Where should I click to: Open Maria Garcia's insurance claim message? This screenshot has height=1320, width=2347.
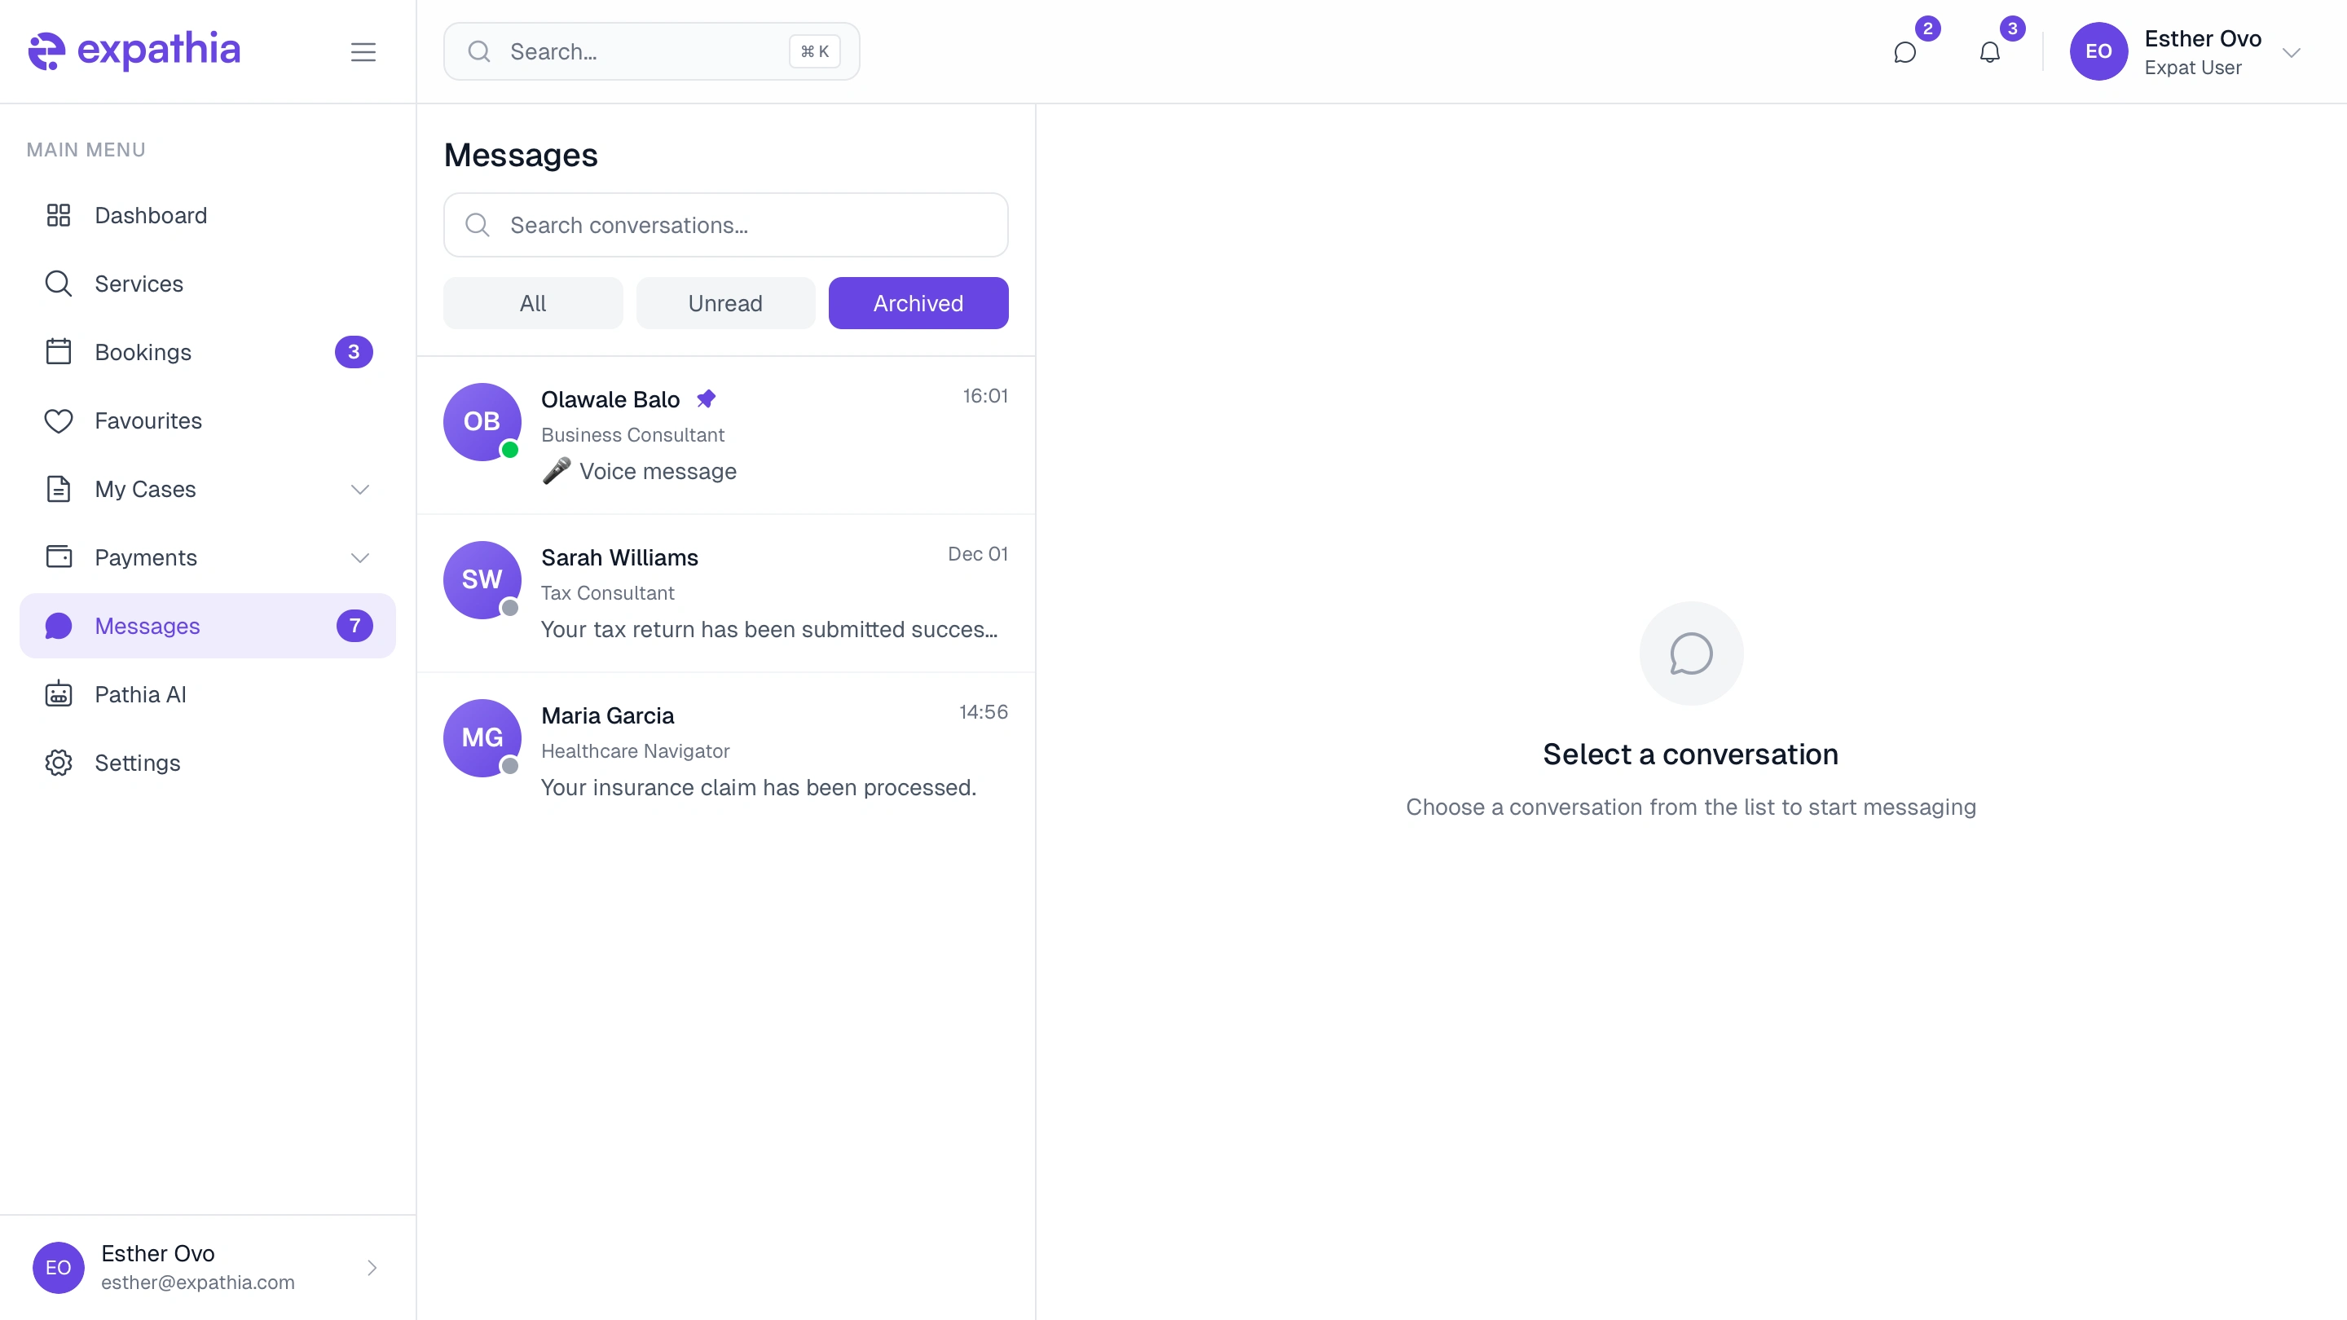(725, 750)
